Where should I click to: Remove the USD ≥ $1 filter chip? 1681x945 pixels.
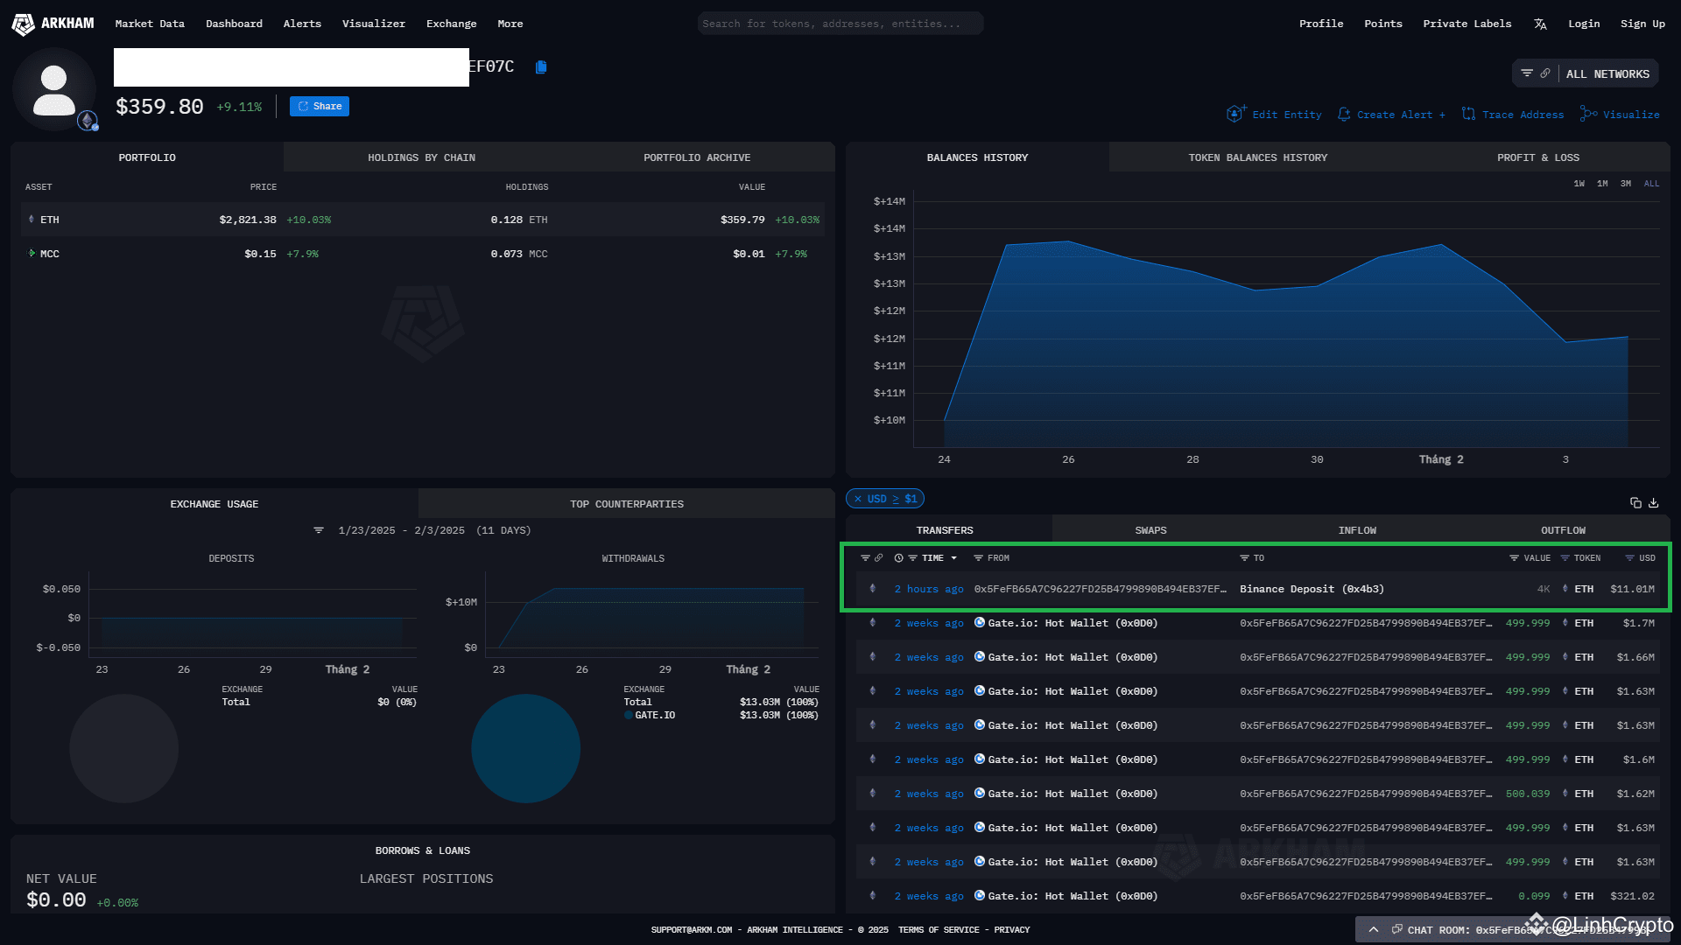[x=856, y=499]
